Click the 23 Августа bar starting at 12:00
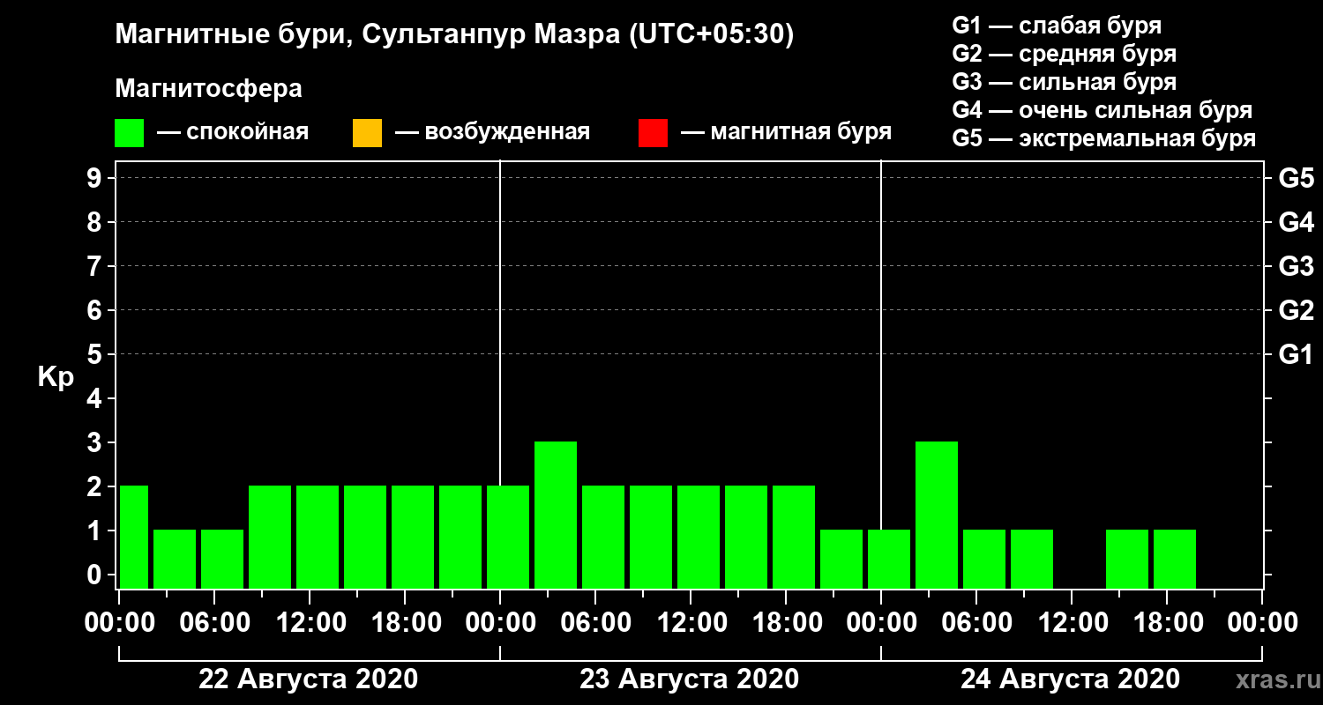 (699, 537)
